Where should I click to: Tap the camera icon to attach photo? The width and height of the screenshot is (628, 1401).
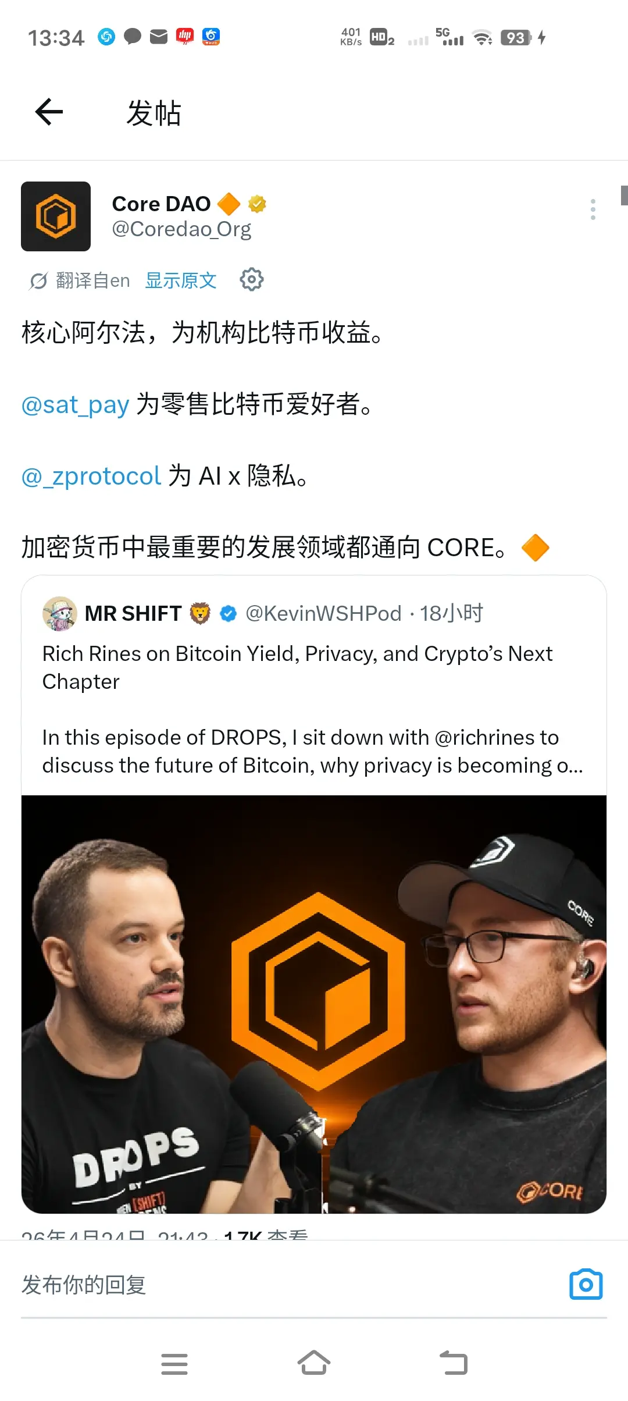click(586, 1284)
